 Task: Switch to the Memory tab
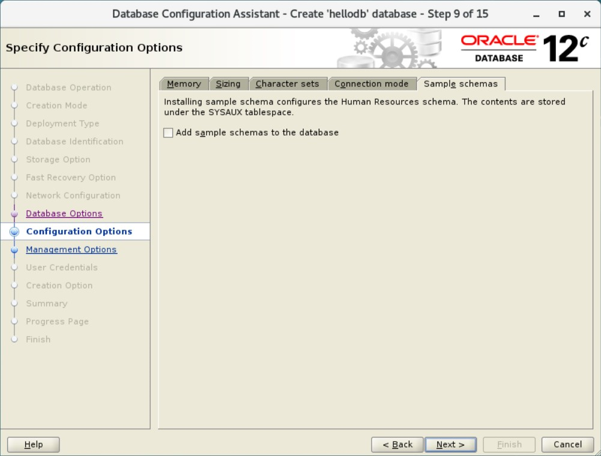pyautogui.click(x=184, y=84)
